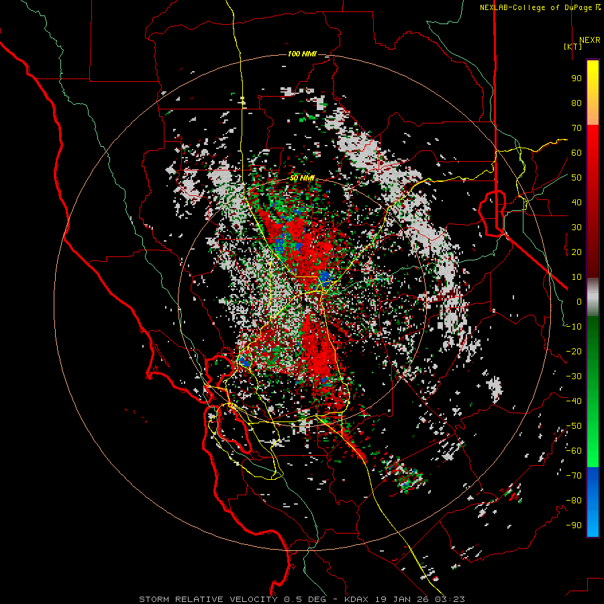Click the -20 value on velocity scale
Image resolution: width=604 pixels, height=604 pixels.
[x=574, y=352]
